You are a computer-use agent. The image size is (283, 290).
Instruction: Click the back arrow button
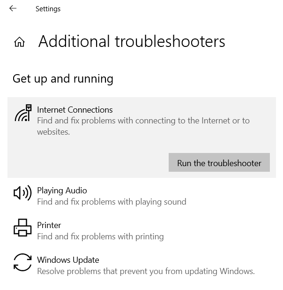click(13, 8)
